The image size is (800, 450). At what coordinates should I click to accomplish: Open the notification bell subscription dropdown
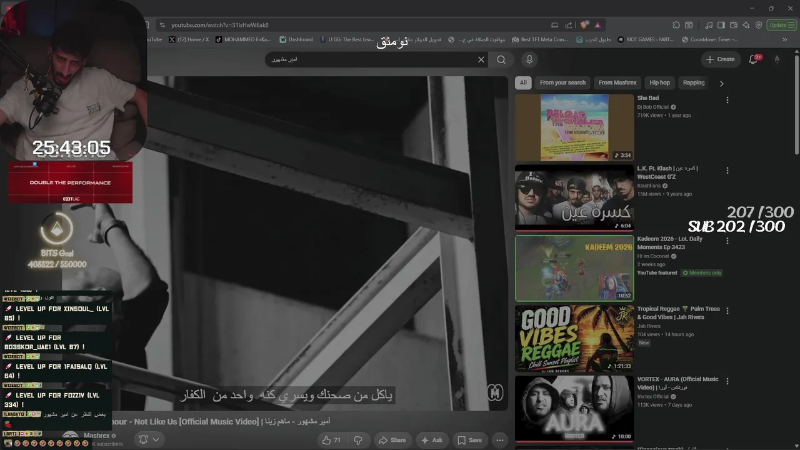click(x=149, y=439)
